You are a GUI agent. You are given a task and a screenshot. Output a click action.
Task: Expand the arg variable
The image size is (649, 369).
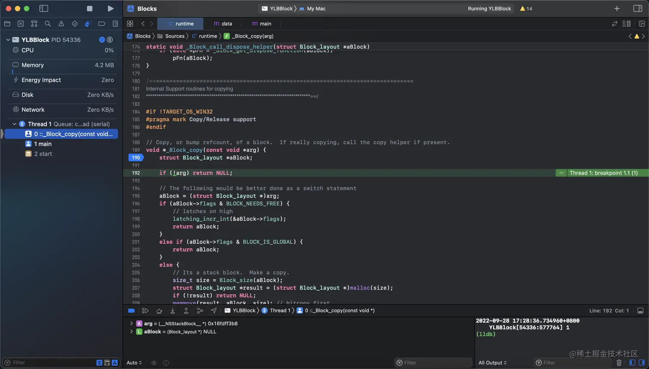[131, 324]
